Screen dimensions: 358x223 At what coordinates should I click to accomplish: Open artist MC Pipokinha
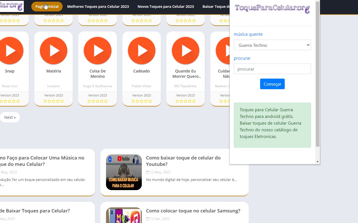[185, 86]
